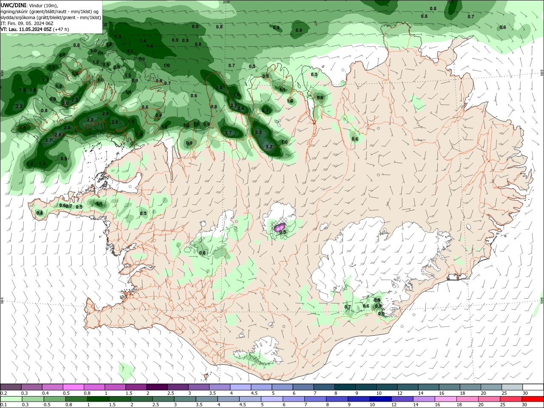This screenshot has width=544, height=408.
Task: Pick the light pink swatch labeled 16 in lower legend
Action: (446, 399)
